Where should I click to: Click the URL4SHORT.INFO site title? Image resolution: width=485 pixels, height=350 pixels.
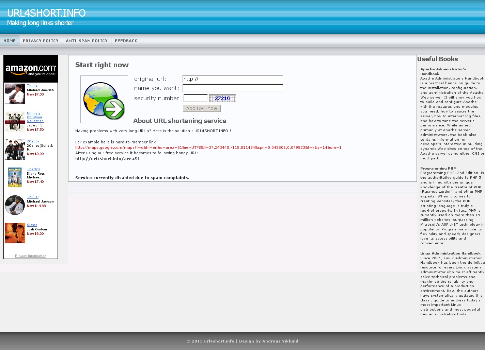pos(46,13)
